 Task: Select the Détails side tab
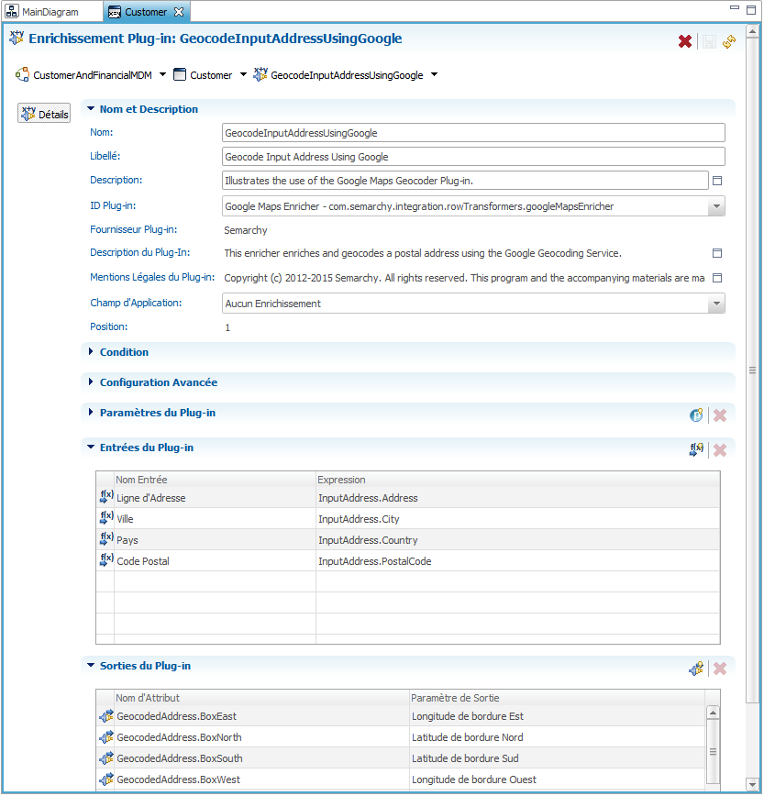pyautogui.click(x=44, y=114)
